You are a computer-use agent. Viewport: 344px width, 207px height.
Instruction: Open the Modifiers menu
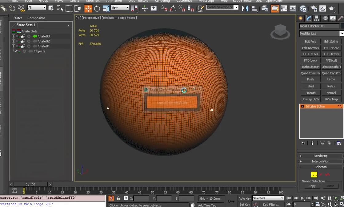(x=93, y=1)
